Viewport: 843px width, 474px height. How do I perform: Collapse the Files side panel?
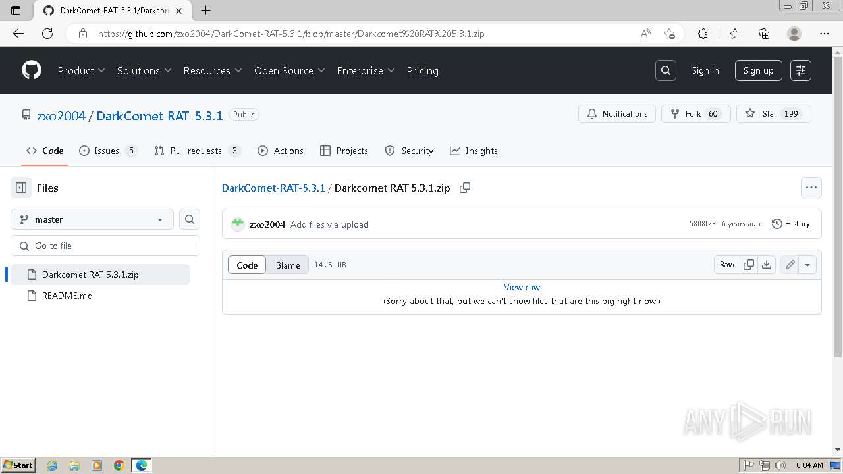coord(21,188)
